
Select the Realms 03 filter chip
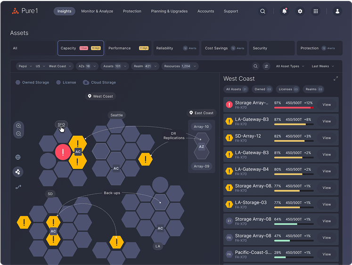(x=314, y=89)
